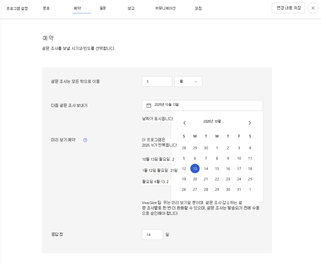
Task: Open the 월 frequency unit dropdown
Action: pyautogui.click(x=188, y=81)
